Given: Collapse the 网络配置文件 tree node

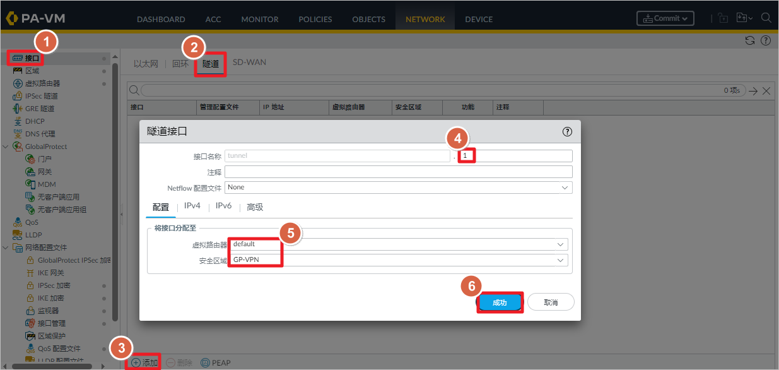Looking at the screenshot, I should [x=6, y=248].
